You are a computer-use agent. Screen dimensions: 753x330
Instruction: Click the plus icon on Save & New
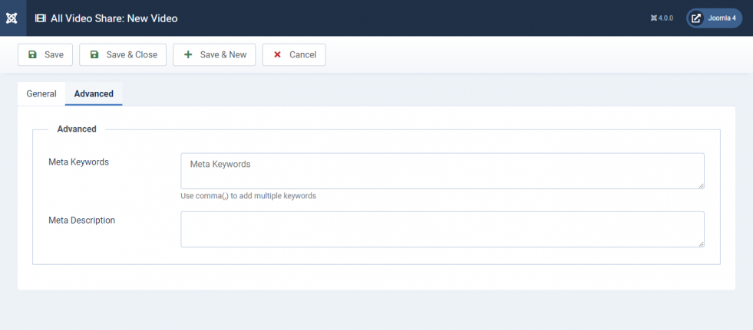pos(188,54)
